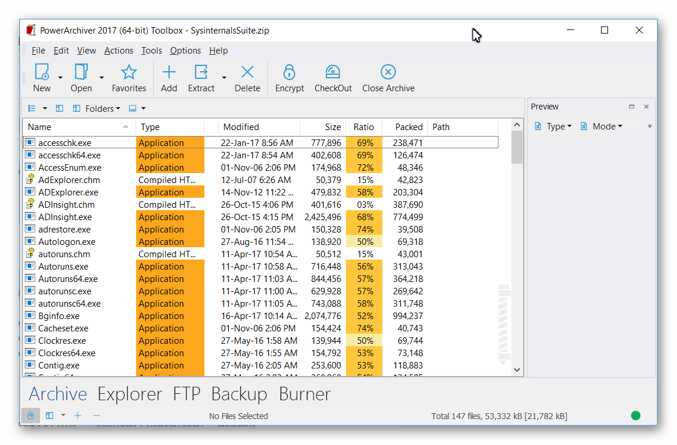
Task: Click the Encrypt padlock icon
Action: click(x=289, y=72)
